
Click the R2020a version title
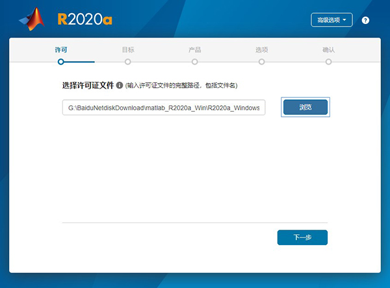pos(84,19)
